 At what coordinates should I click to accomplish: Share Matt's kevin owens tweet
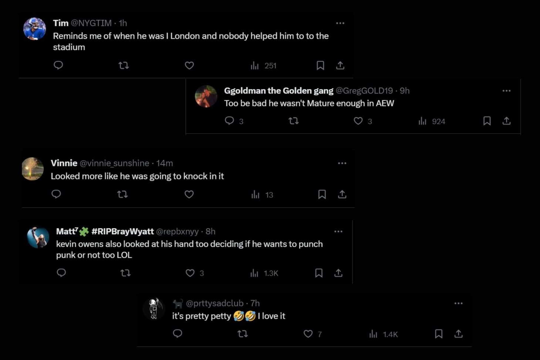tap(338, 273)
